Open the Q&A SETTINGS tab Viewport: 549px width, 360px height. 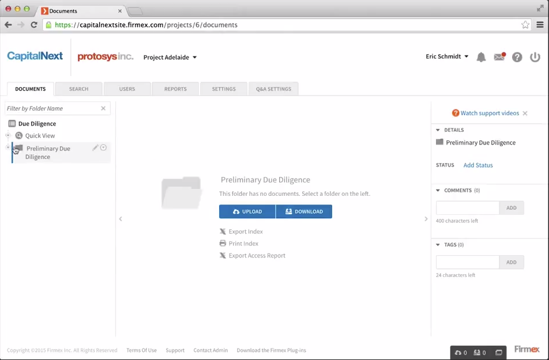(273, 89)
